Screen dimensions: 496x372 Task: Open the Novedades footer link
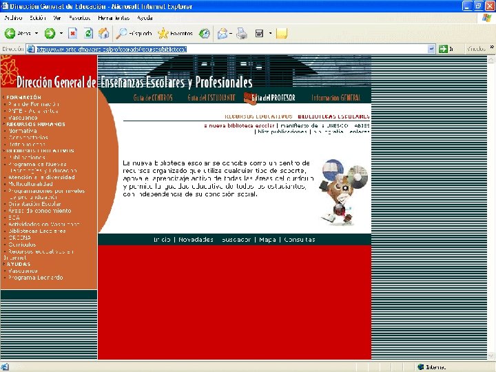196,240
